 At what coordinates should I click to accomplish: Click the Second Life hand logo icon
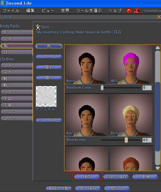2,3
